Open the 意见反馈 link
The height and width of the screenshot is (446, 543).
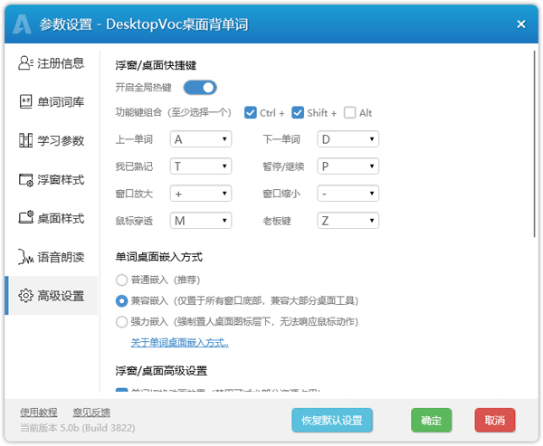coord(91,413)
